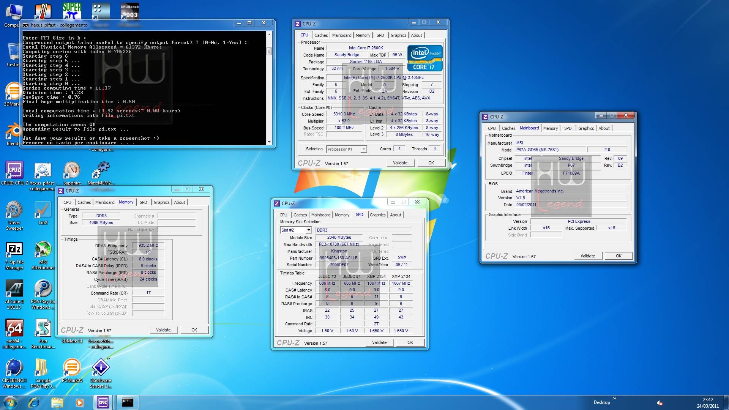Open the Sample POV-Ray folder icon
This screenshot has height=410, width=729.
43,374
